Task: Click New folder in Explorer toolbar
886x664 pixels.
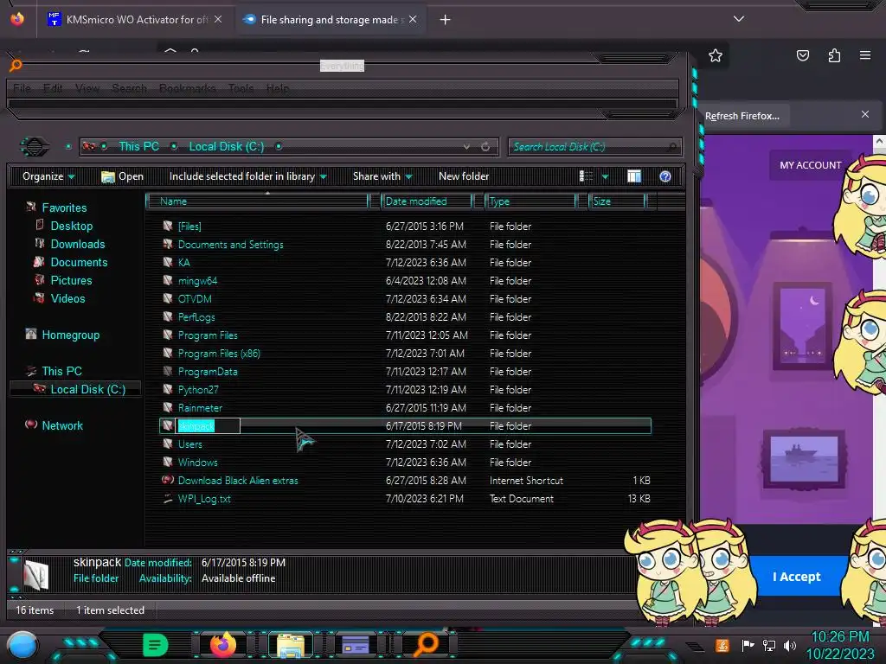Action: 464,176
